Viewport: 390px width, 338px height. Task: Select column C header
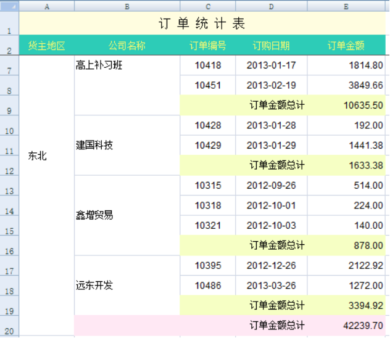pos(208,6)
